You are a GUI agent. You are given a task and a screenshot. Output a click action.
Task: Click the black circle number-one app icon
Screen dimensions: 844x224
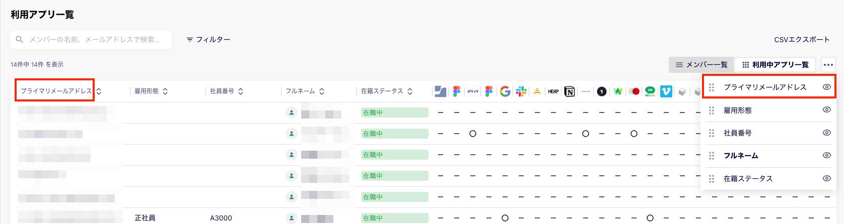point(602,91)
